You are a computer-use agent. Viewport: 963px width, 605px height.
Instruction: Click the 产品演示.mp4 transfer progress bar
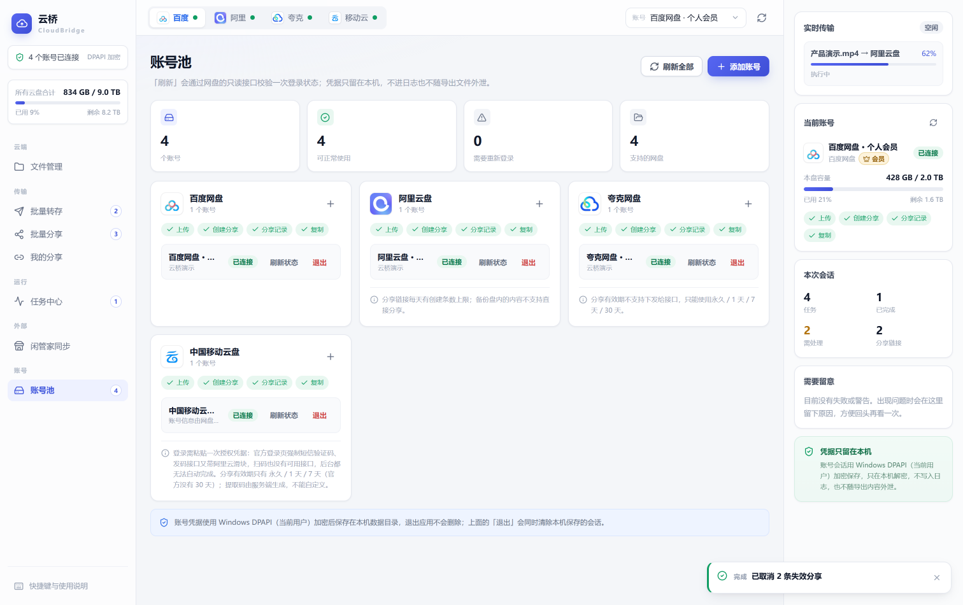873,64
